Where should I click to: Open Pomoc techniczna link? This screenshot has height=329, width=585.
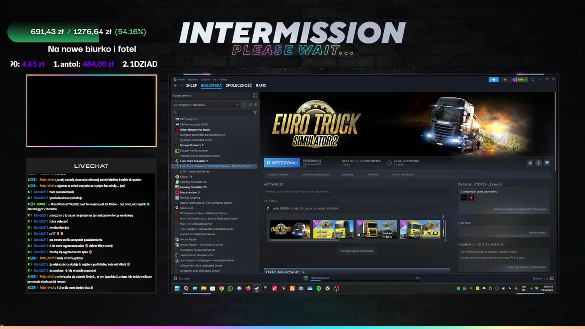pyautogui.click(x=403, y=175)
